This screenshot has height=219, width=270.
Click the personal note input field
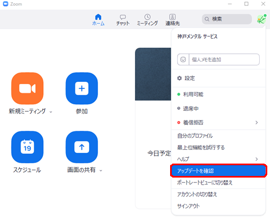(x=224, y=59)
